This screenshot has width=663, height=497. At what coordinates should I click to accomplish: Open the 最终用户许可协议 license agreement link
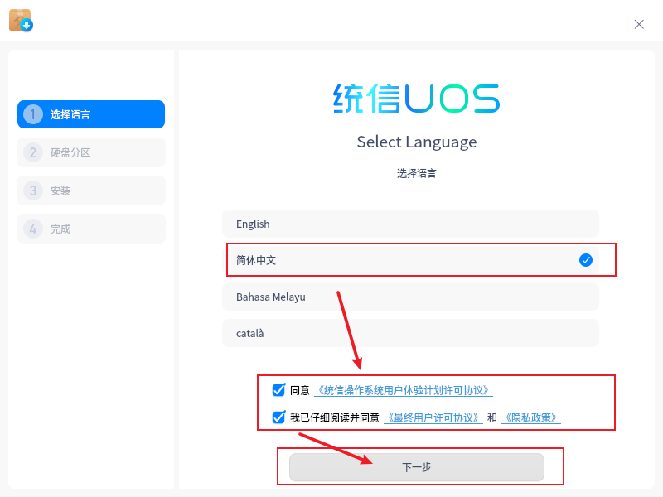pyautogui.click(x=434, y=417)
